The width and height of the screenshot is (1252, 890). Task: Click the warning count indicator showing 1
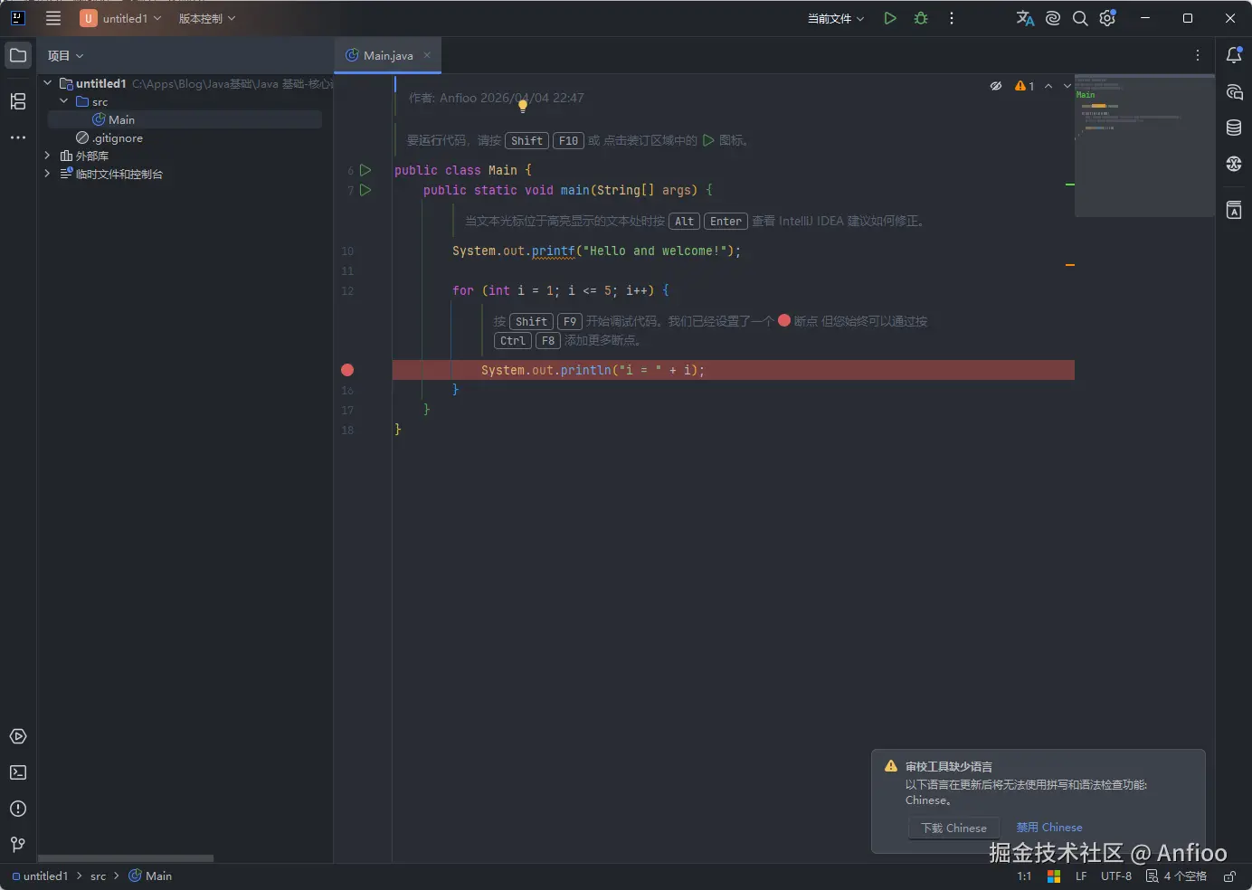click(x=1025, y=86)
